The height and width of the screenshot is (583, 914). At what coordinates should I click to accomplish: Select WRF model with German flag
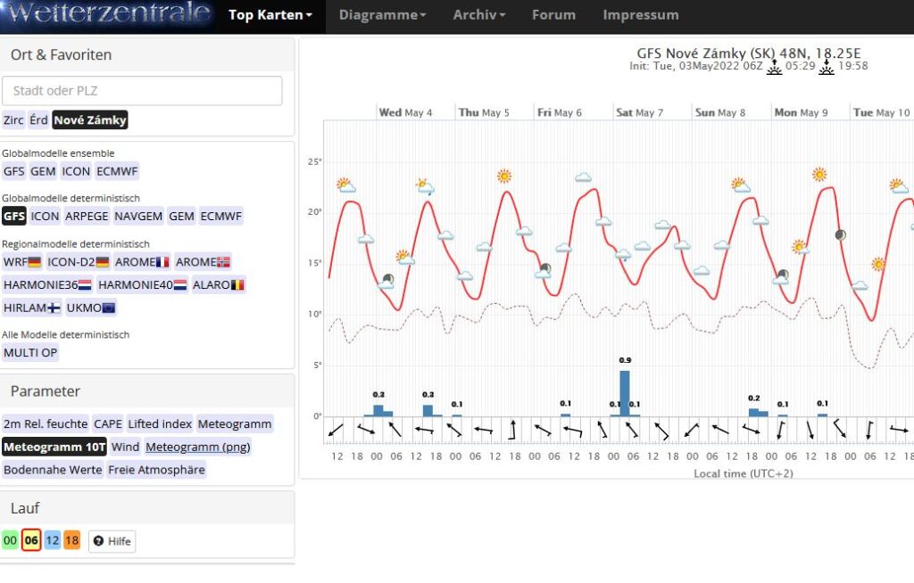22,262
